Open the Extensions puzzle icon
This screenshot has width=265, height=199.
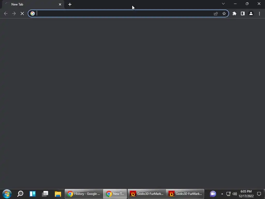click(x=234, y=13)
